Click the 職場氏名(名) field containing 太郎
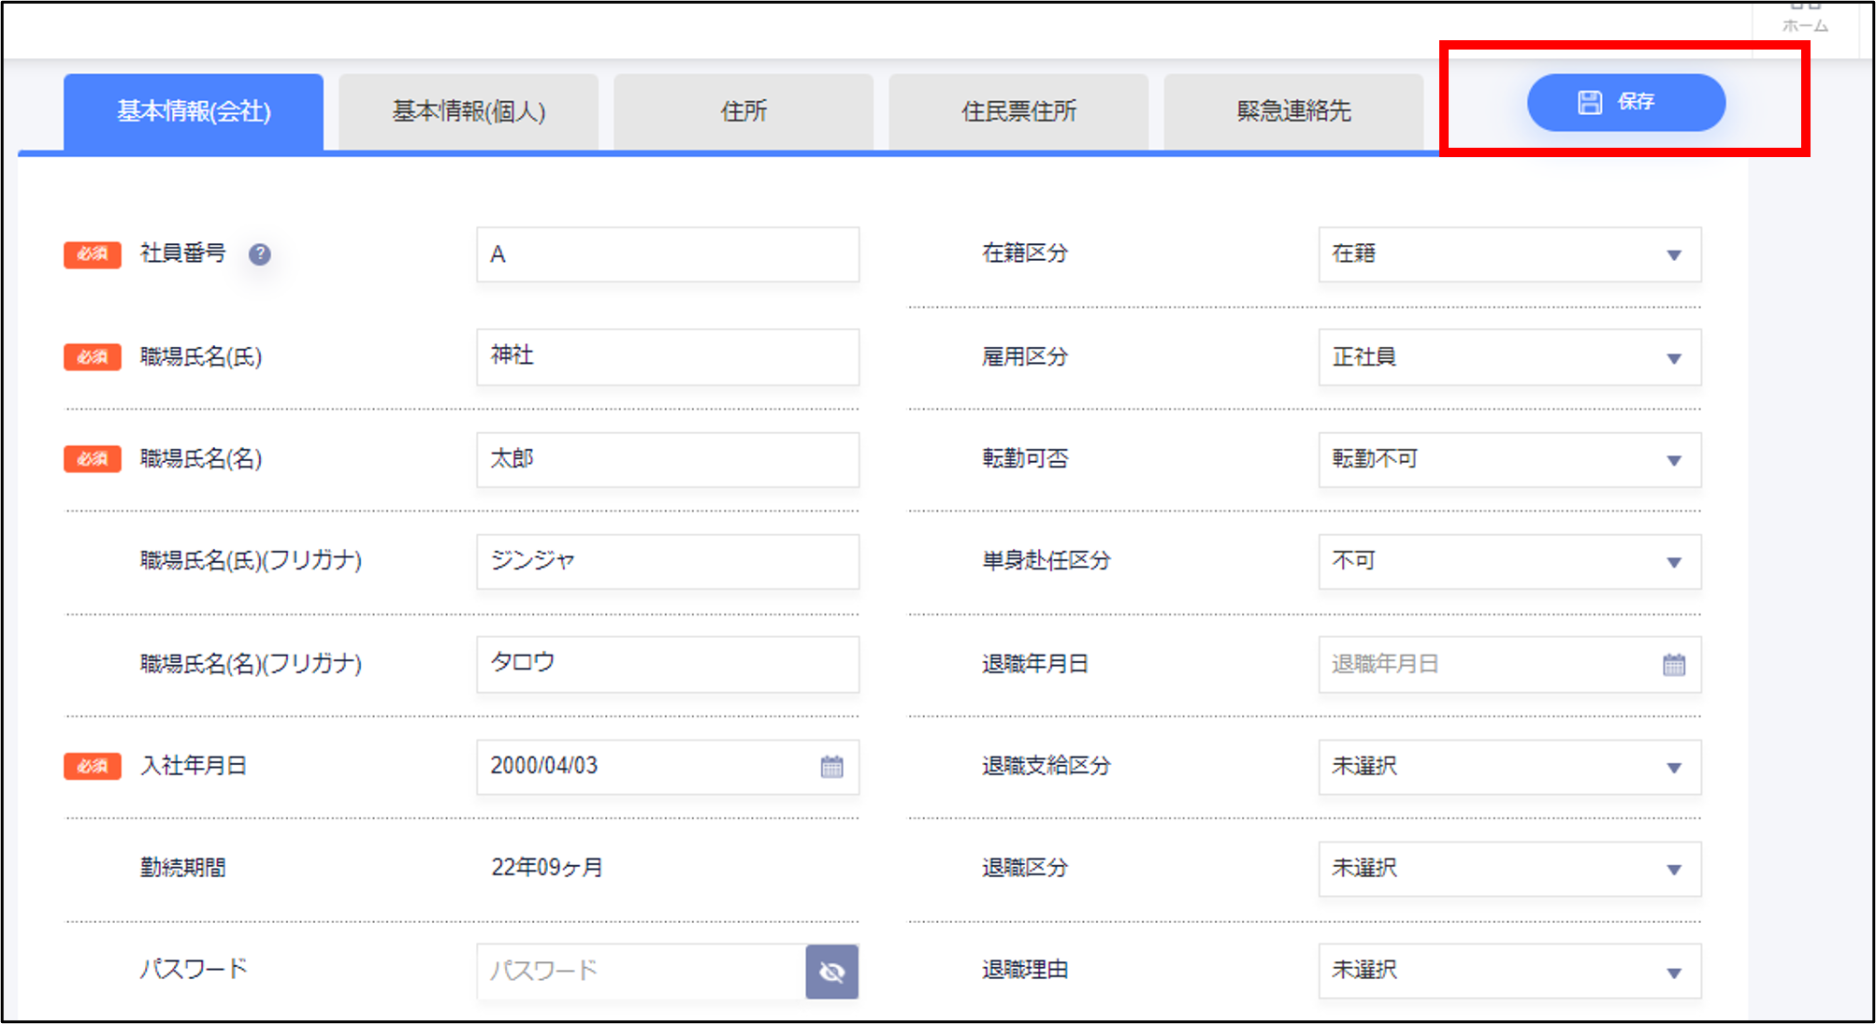Viewport: 1876px width, 1024px height. 668,459
